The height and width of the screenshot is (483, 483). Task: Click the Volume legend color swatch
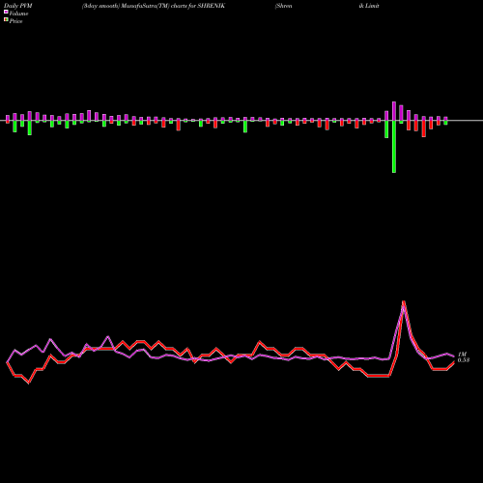(x=6, y=13)
